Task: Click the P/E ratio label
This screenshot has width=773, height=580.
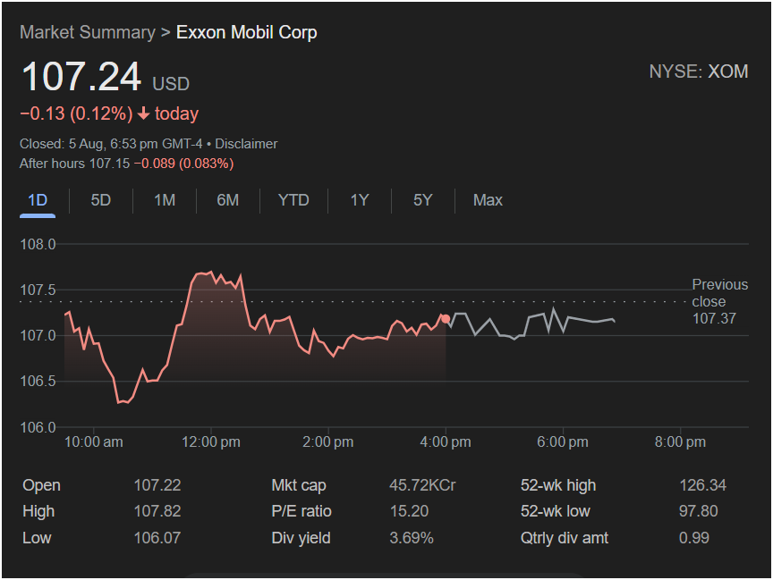Action: 302,511
